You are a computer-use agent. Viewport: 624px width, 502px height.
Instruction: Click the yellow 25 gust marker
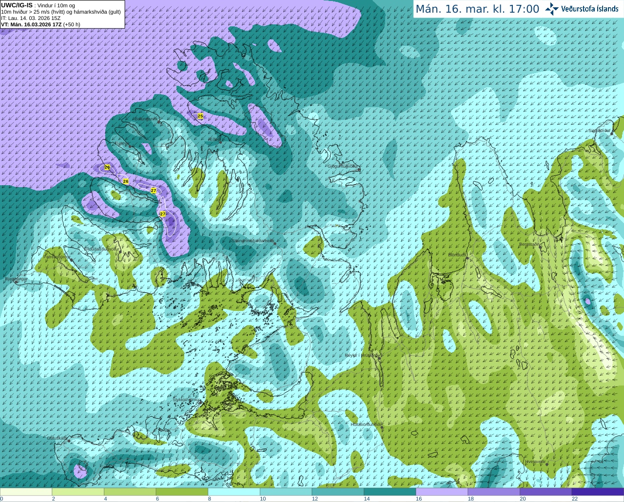click(x=200, y=116)
